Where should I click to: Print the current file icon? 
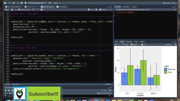[26, 3]
